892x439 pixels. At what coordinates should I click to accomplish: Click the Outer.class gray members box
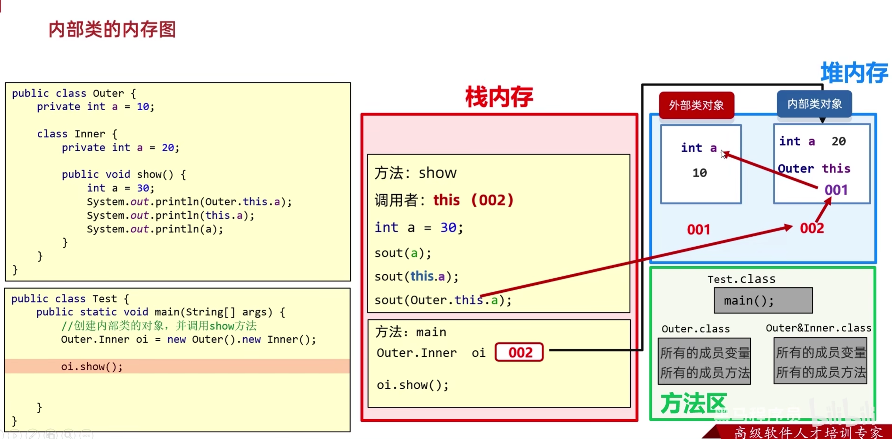click(x=704, y=361)
